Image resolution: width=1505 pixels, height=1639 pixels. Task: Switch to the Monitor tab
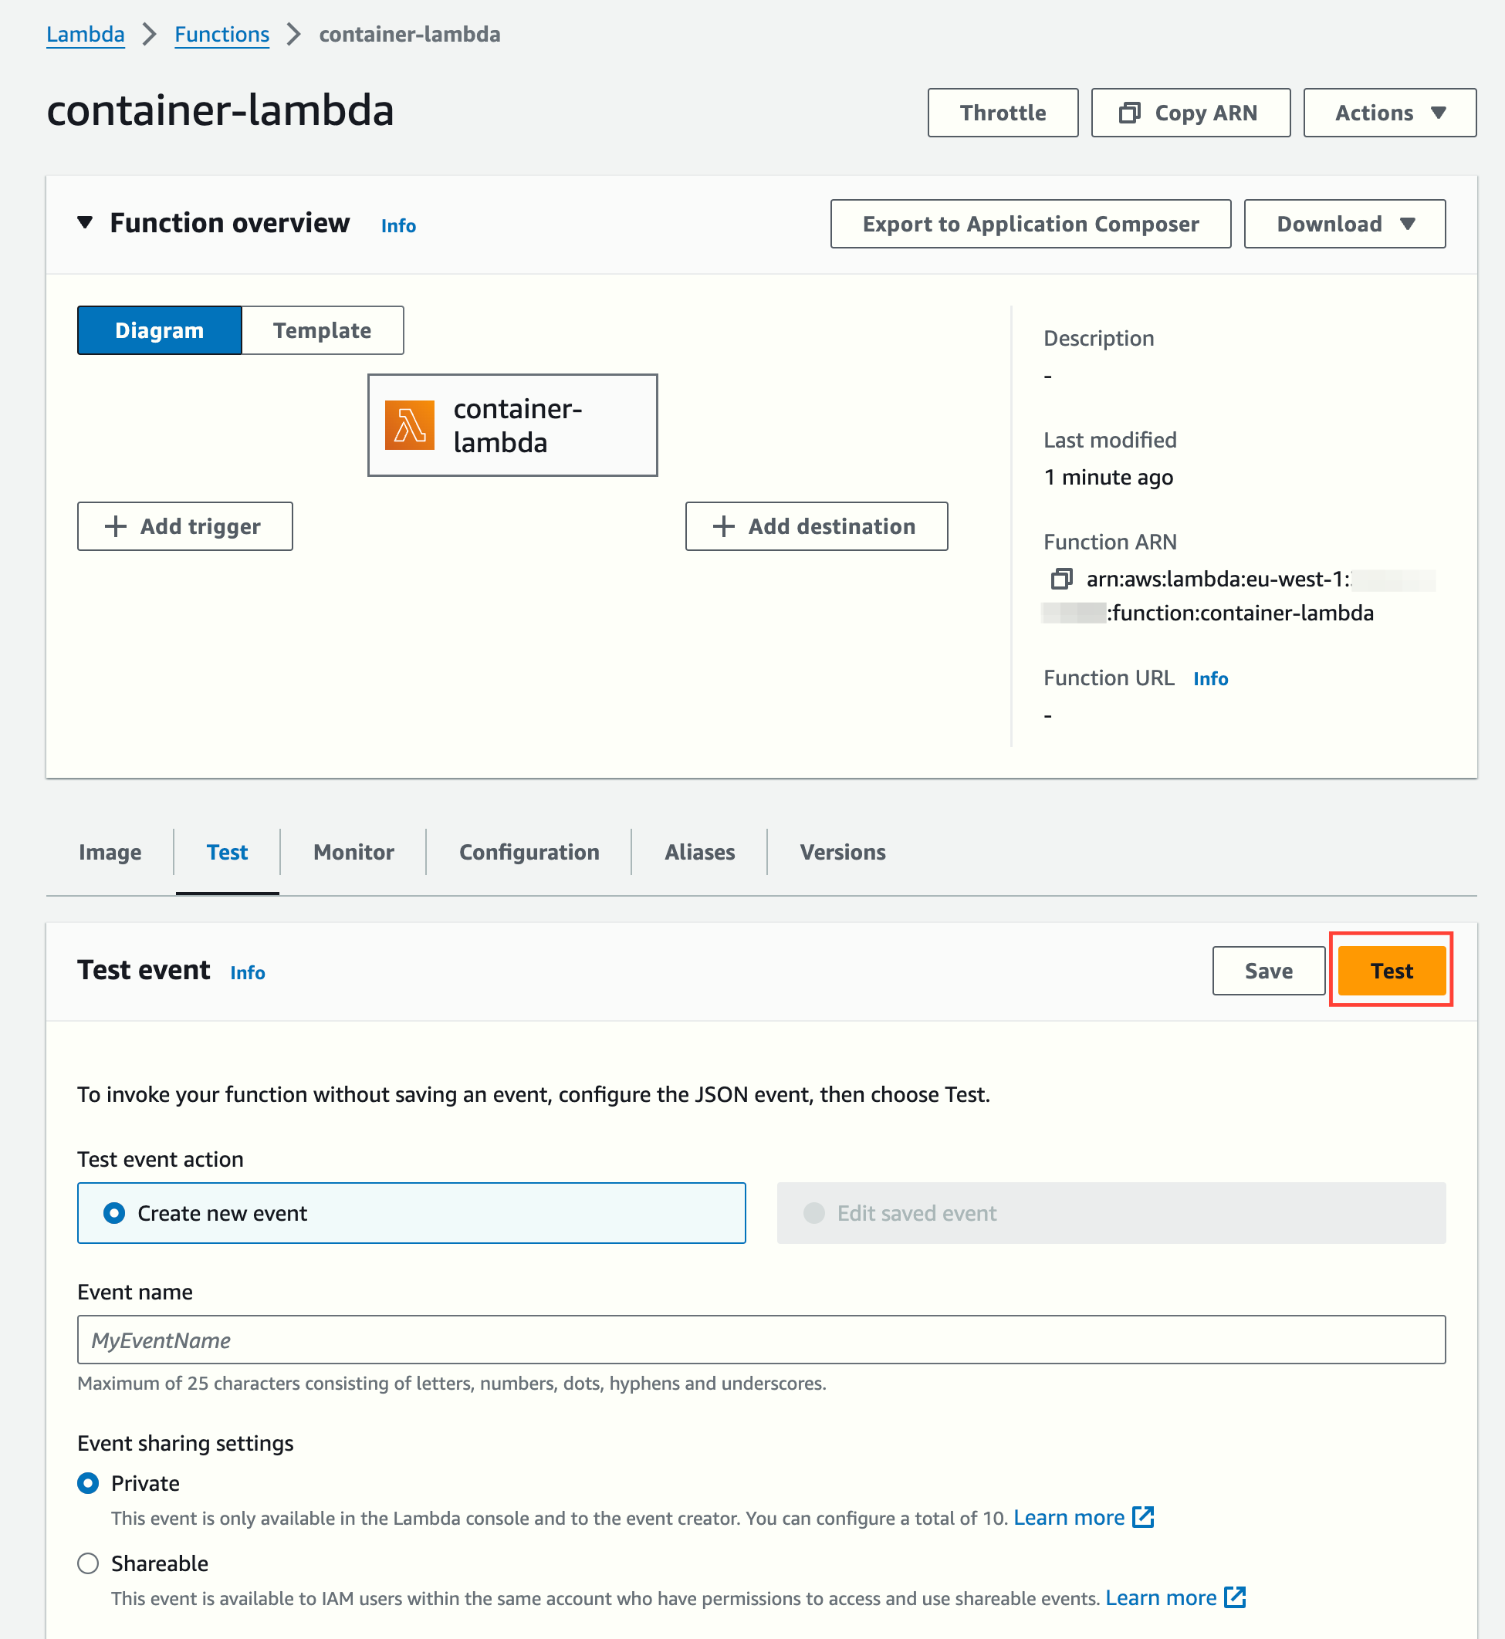pos(353,852)
